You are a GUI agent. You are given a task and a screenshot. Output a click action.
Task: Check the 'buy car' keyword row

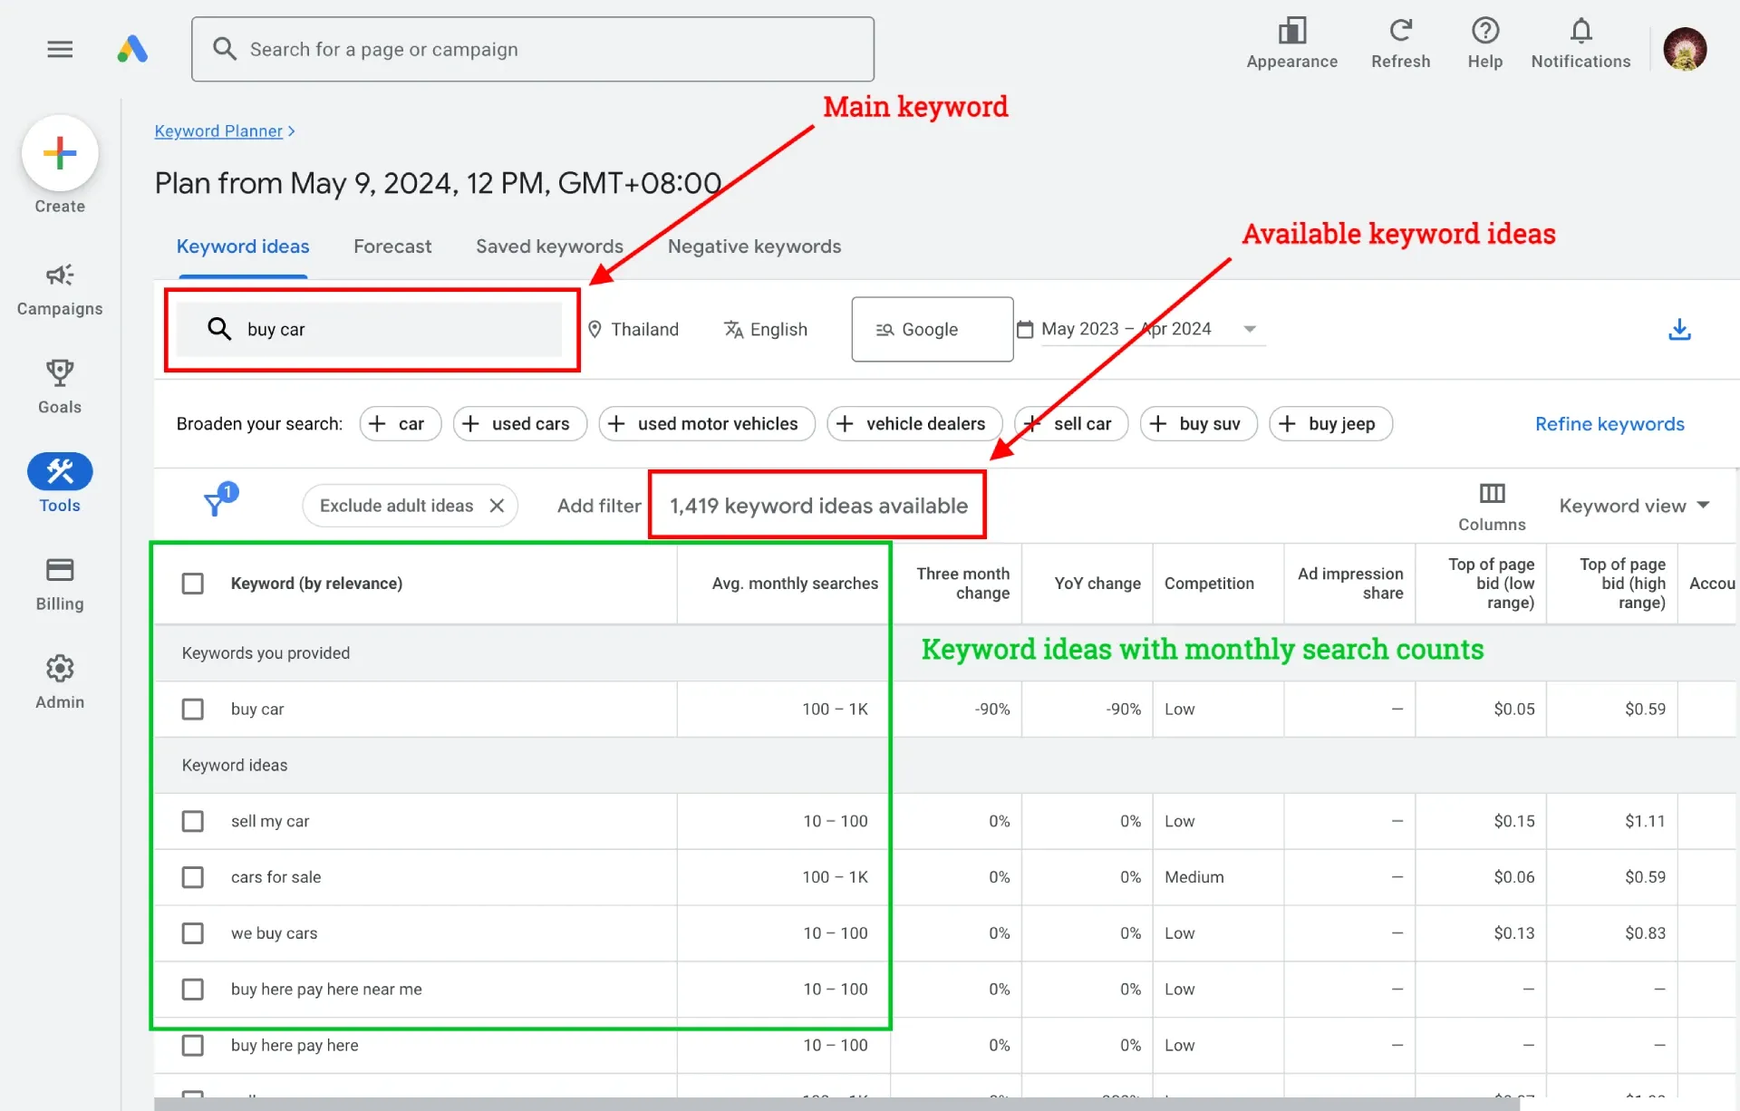pos(192,709)
